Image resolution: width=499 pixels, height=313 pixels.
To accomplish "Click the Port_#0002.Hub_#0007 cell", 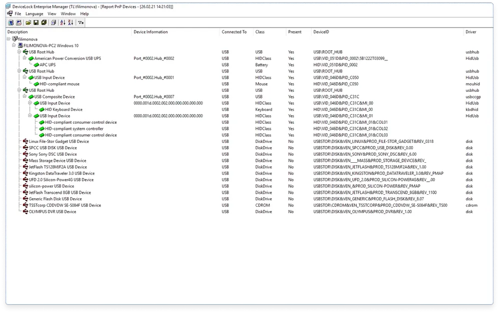I will tap(154, 97).
